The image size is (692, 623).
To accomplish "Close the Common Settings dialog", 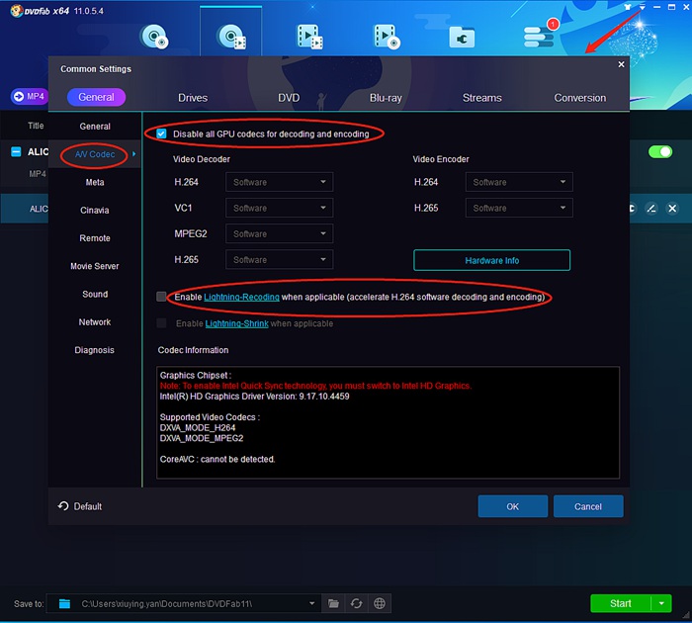I will point(621,64).
